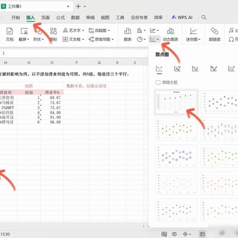The width and height of the screenshot is (238, 238).
Task: Open the 页面 tab
Action: click(45, 17)
